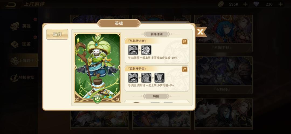Viewport: 291px width, 134px height.
Task: Add diamonds with plus icon
Action: tap(280, 4)
